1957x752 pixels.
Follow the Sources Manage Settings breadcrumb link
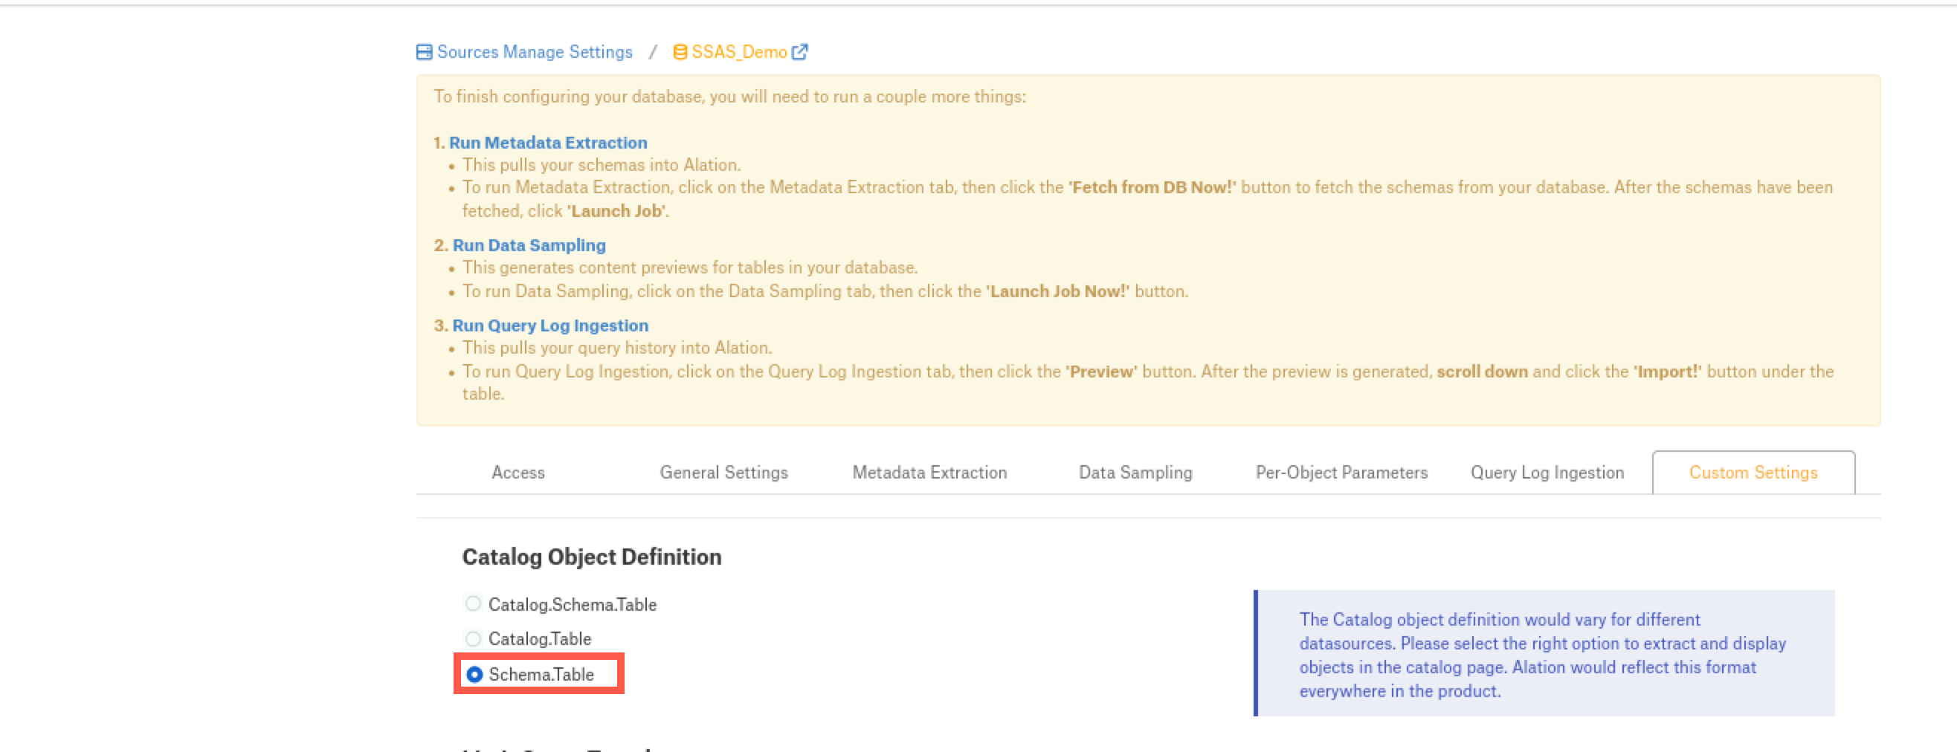pos(534,52)
